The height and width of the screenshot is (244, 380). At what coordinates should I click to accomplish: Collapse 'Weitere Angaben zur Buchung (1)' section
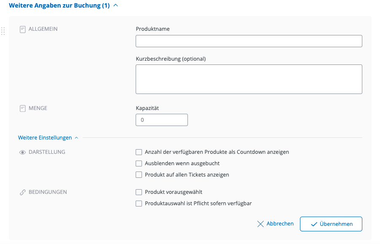click(59, 5)
